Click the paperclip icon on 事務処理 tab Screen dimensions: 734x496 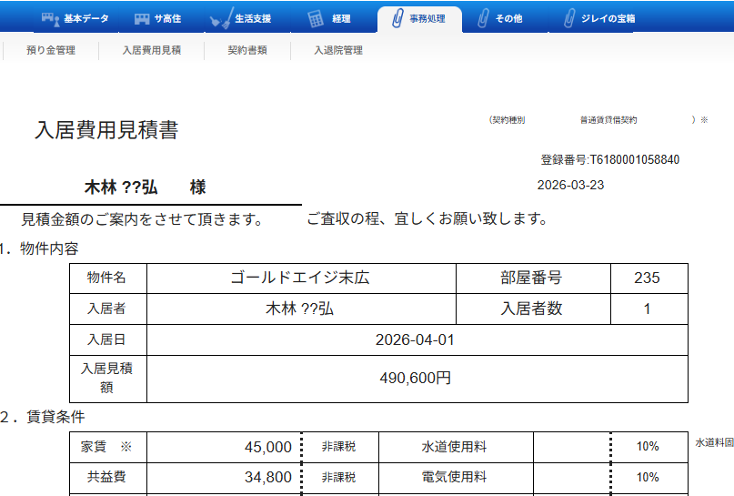(x=397, y=19)
